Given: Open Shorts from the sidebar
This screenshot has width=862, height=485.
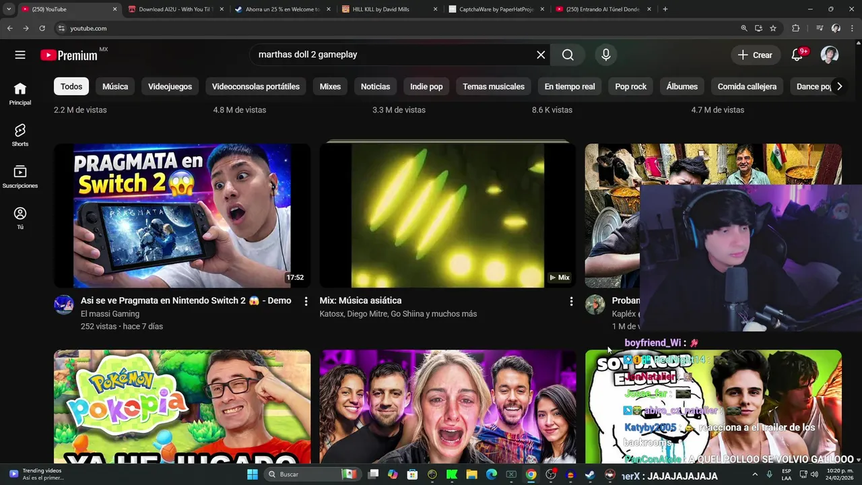Looking at the screenshot, I should (x=20, y=135).
